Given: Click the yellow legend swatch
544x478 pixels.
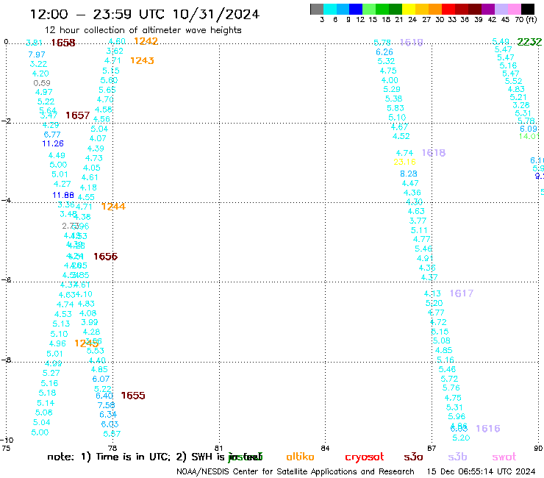Looking at the screenshot, I should pos(408,10).
